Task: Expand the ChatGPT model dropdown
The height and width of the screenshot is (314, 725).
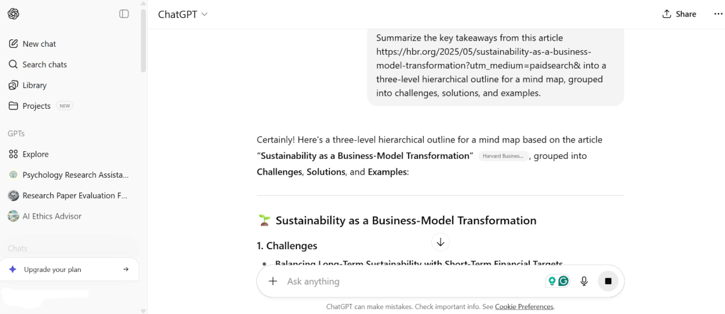Action: (x=183, y=15)
